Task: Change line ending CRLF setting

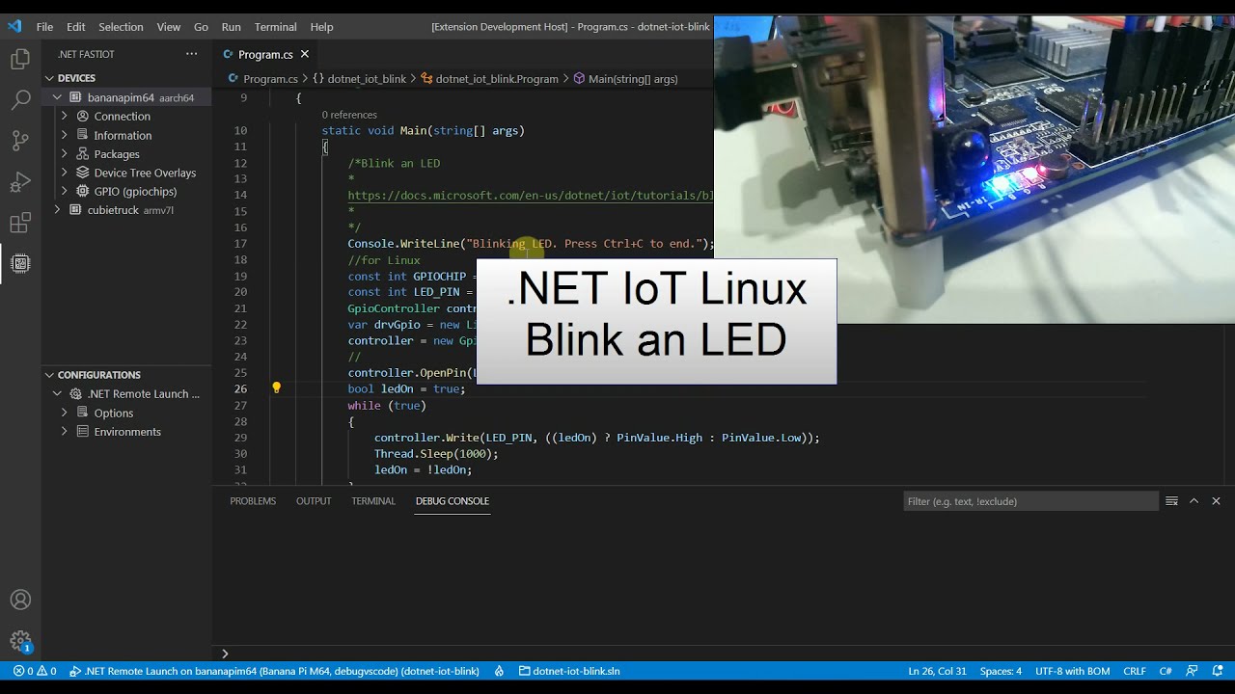Action: tap(1135, 671)
